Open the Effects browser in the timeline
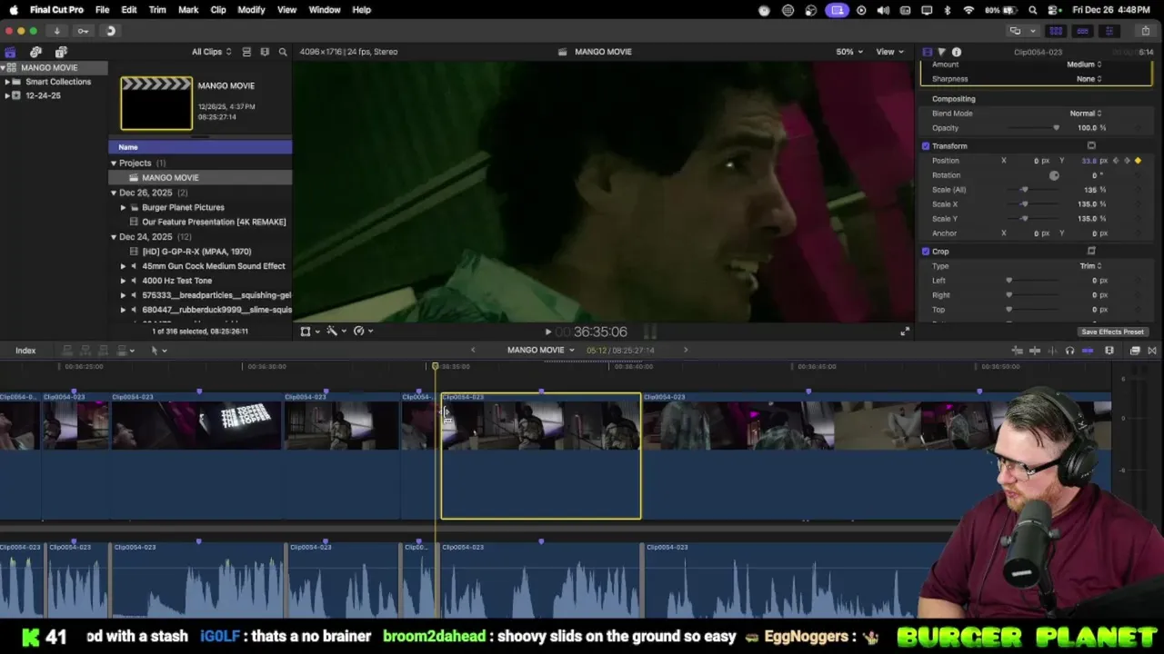Viewport: 1164px width, 654px height. [x=1135, y=351]
